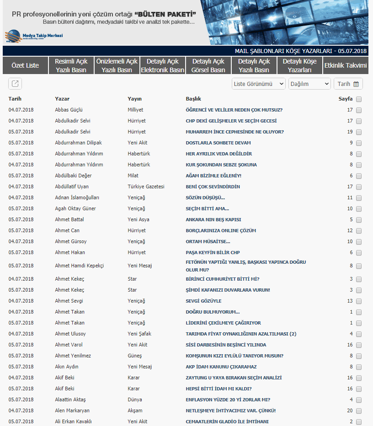Click the Medya Takip Merkezi logo

click(34, 36)
